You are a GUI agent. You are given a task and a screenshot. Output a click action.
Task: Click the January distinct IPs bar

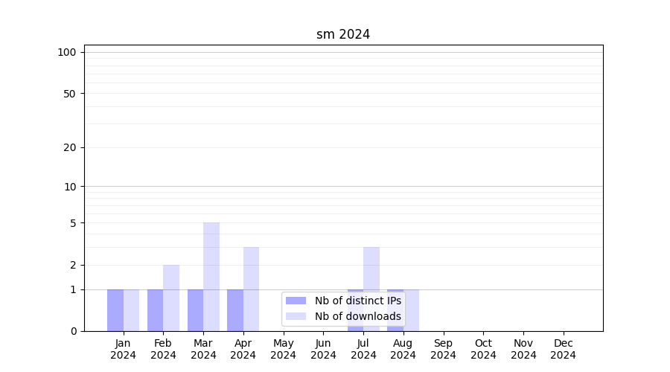(x=115, y=310)
